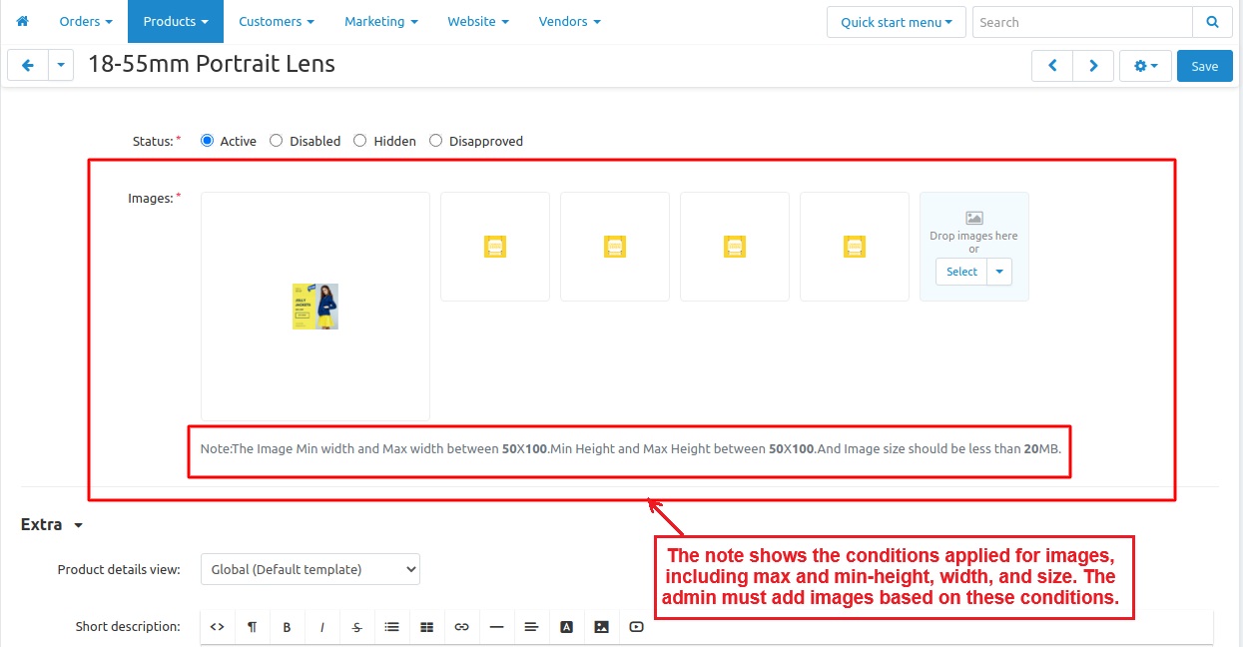
Task: Set status to Disapproved
Action: 436,141
